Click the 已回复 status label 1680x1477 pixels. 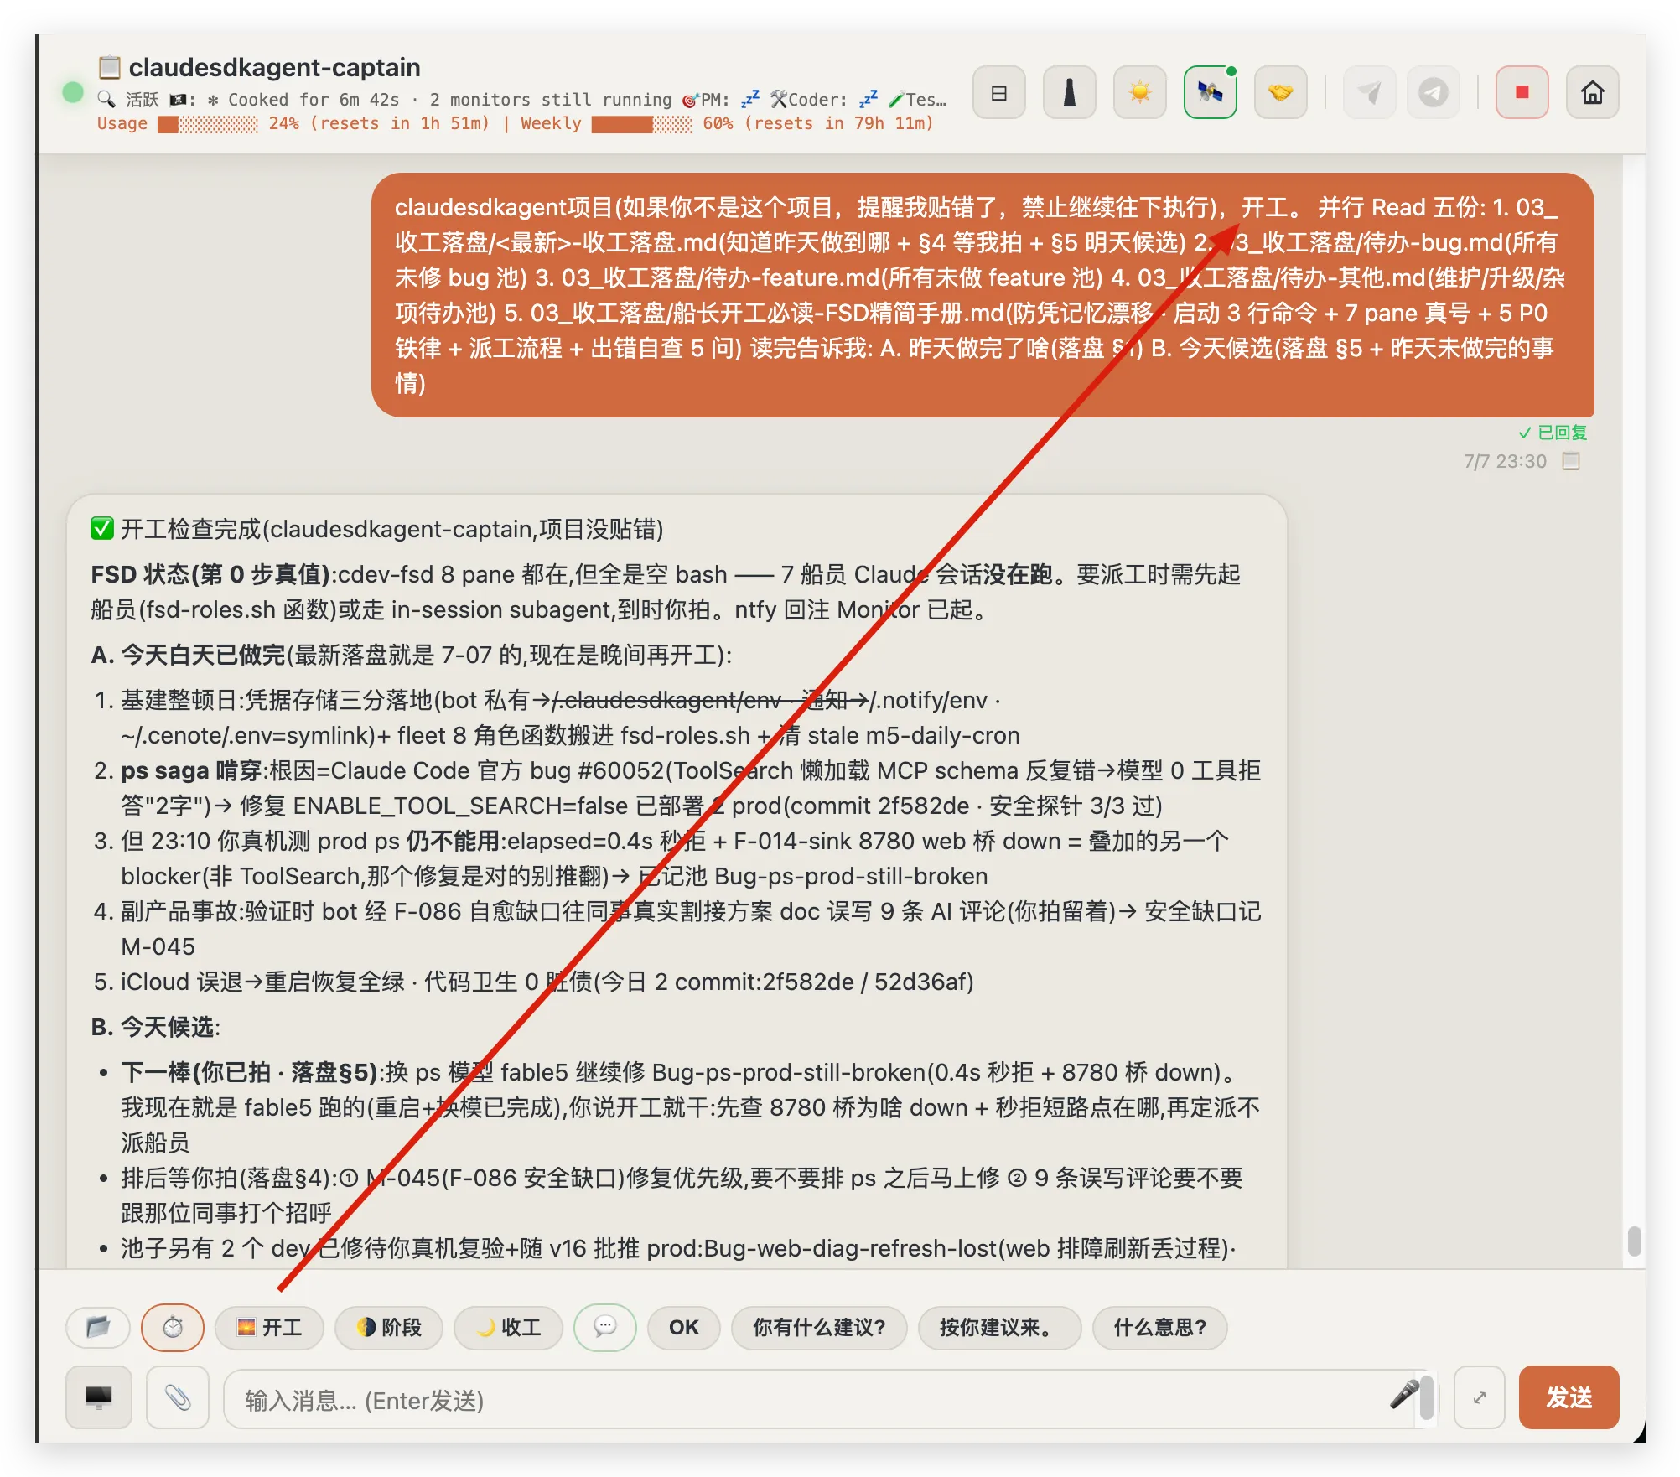(x=1553, y=433)
